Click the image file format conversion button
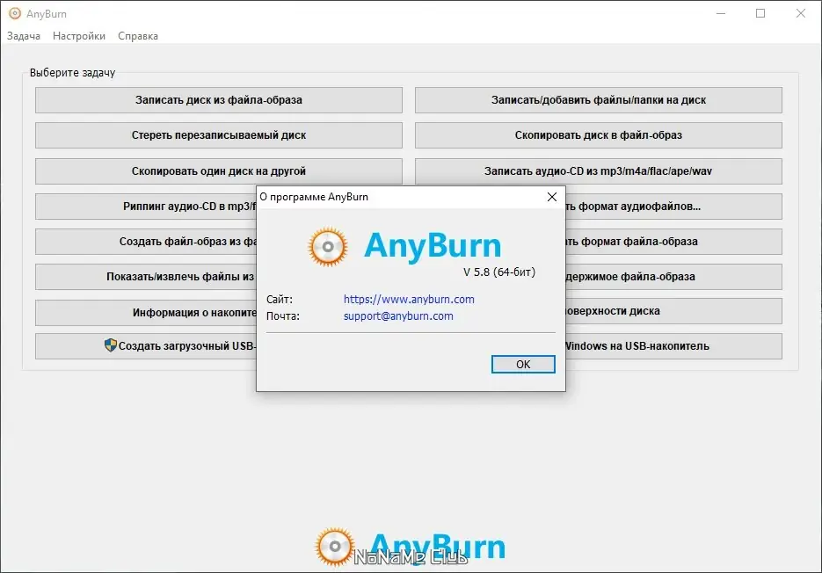 [673, 242]
